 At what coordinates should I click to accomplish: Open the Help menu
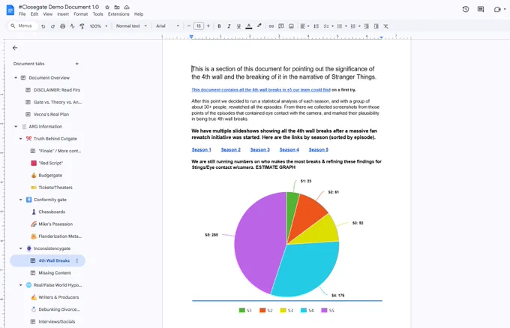coord(139,14)
